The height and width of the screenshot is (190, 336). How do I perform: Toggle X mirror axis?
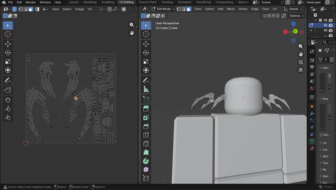[x=269, y=16]
